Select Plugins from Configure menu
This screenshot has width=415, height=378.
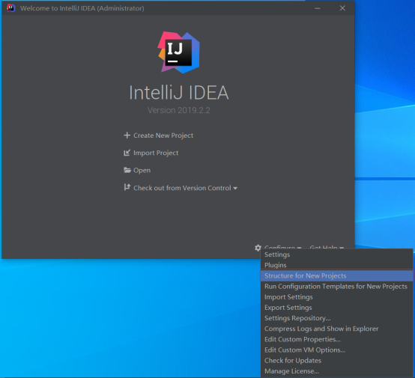pos(336,265)
